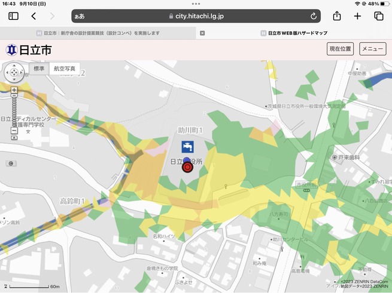Go back to the previous page
Screen dimensions: 392x293
pos(34,16)
